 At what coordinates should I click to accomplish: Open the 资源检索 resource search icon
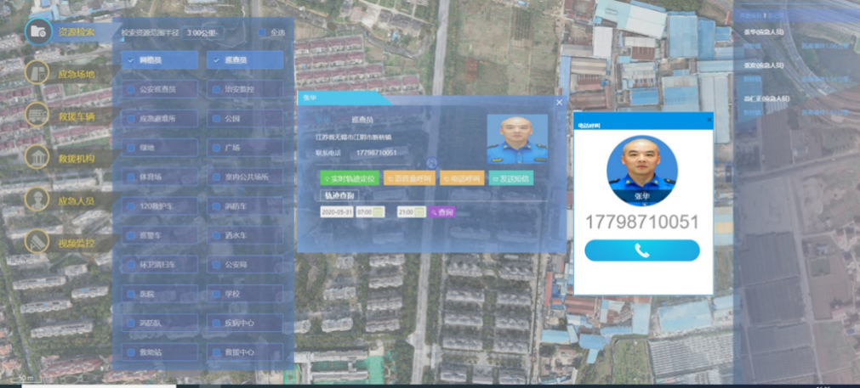coord(37,31)
